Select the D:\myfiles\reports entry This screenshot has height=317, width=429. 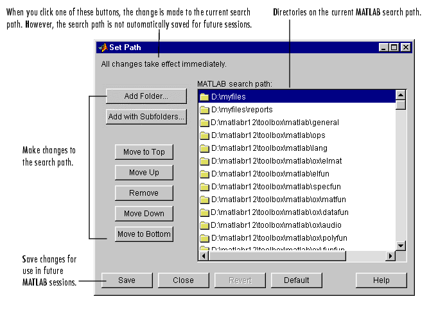pyautogui.click(x=297, y=110)
